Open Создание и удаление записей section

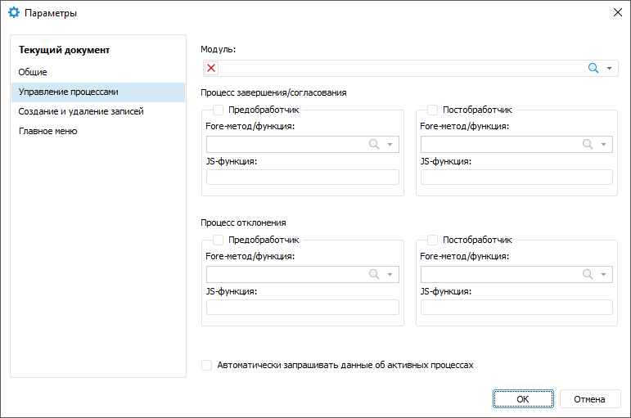(x=81, y=111)
